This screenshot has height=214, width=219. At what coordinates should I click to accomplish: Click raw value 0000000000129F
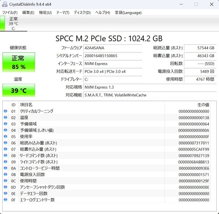pyautogui.click(x=194, y=181)
